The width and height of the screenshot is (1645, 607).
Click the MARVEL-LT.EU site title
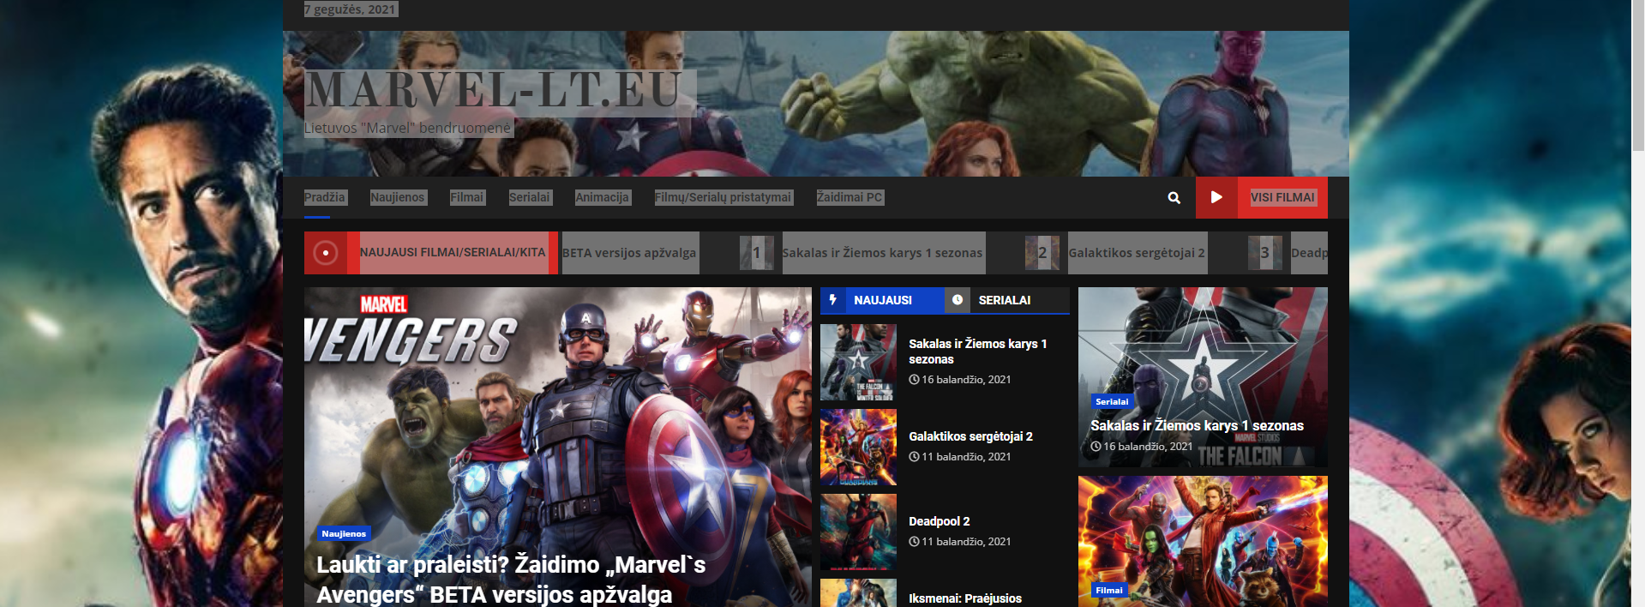495,91
